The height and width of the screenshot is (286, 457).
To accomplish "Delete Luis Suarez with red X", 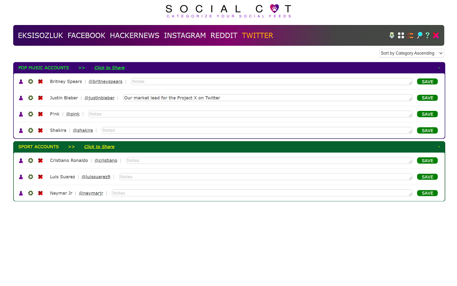I will click(40, 177).
